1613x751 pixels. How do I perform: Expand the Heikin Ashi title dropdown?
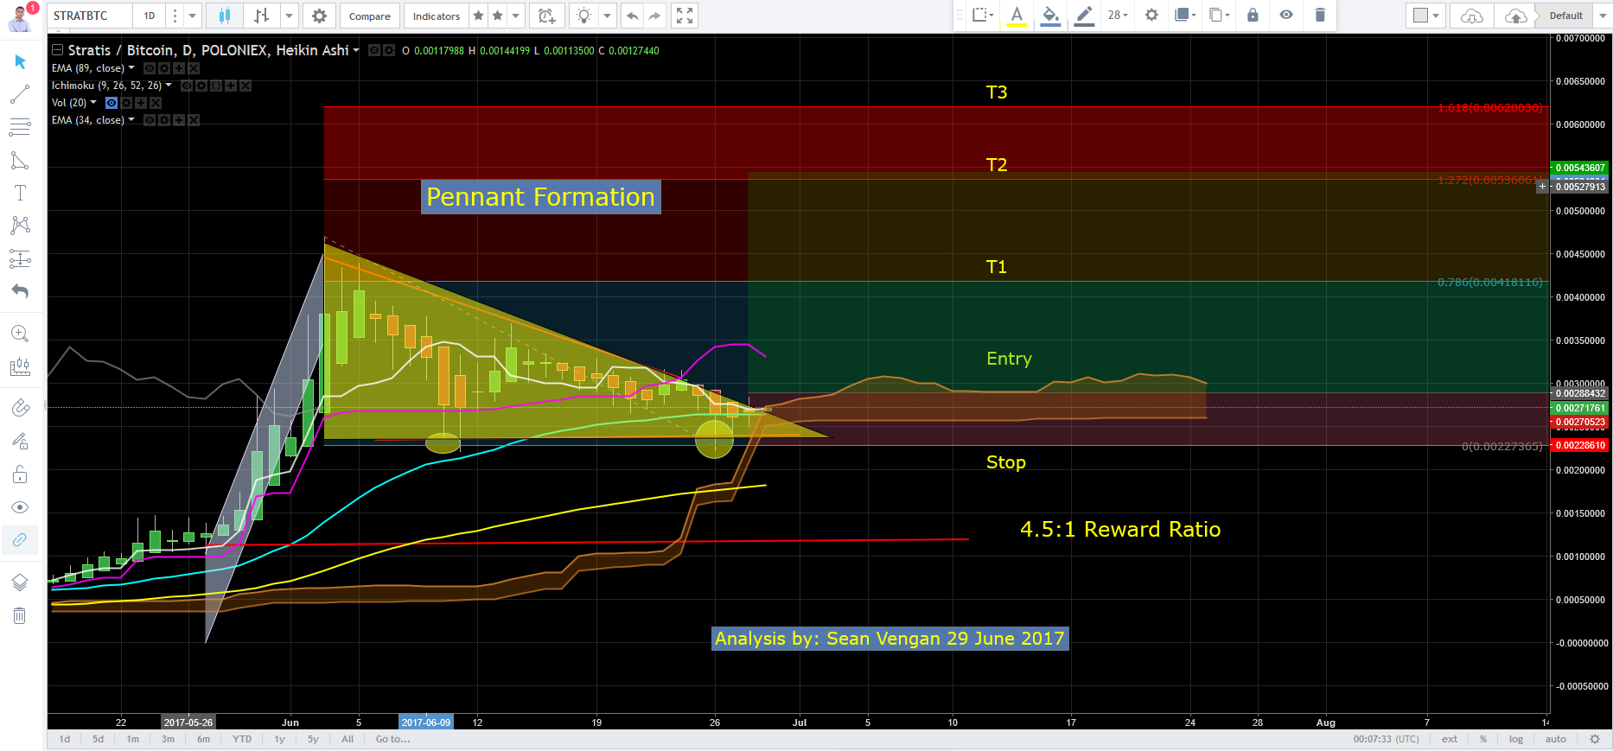pos(356,50)
